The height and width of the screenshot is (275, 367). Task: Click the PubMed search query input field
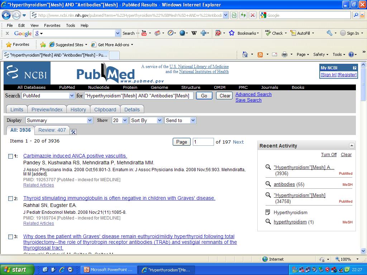(139, 96)
